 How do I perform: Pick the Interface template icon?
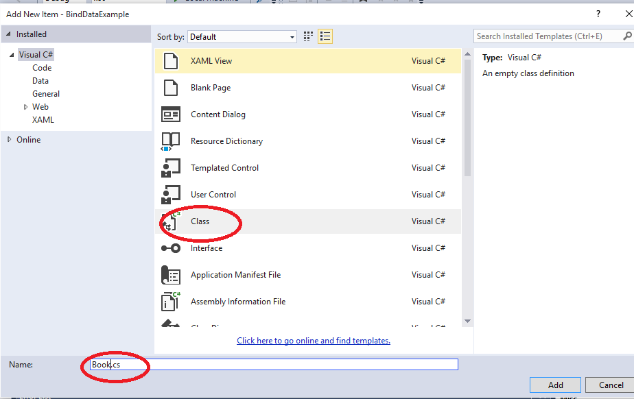171,248
